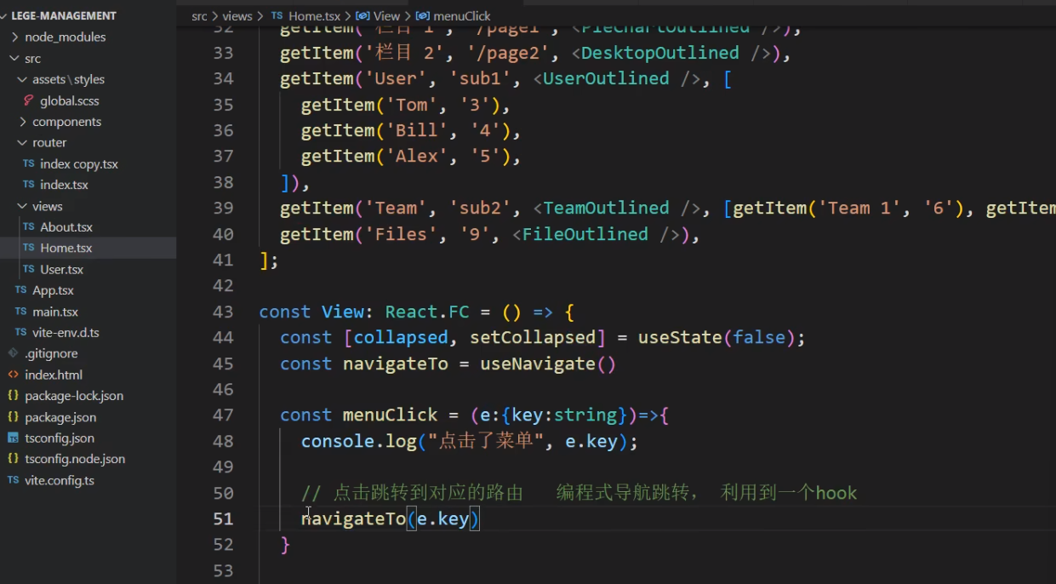Viewport: 1056px width, 584px height.
Task: Click DesktopOutlined on line 33
Action: coord(660,53)
